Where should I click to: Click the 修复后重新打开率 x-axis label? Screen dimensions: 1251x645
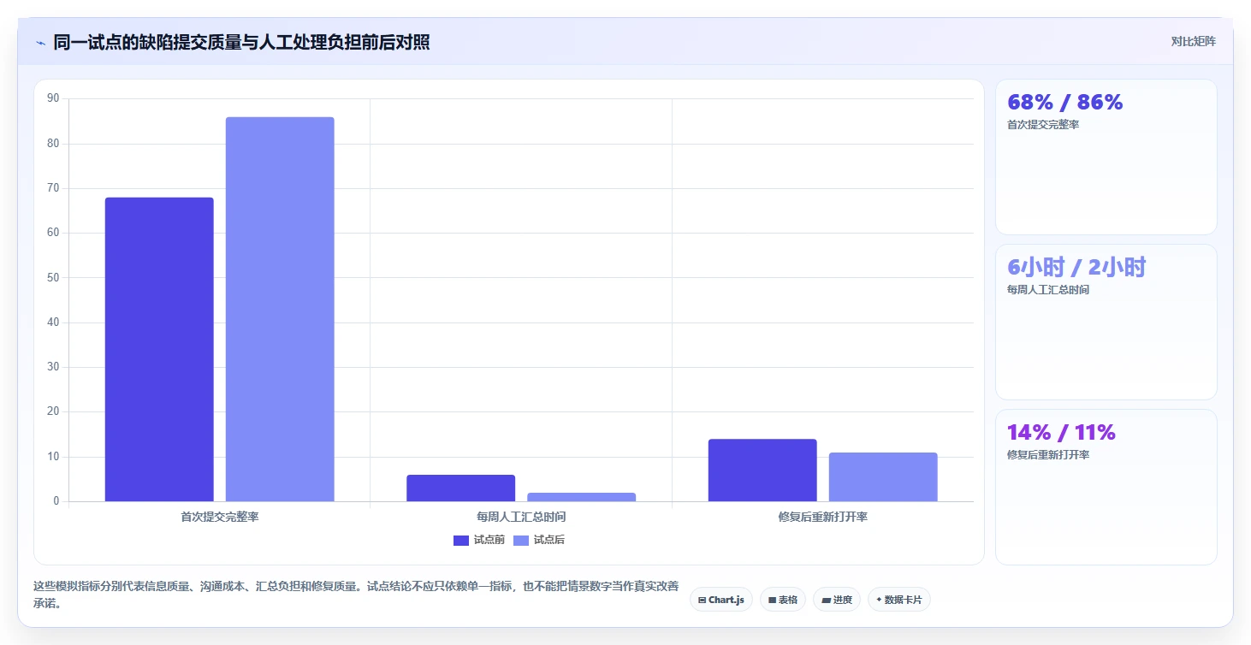coord(823,518)
